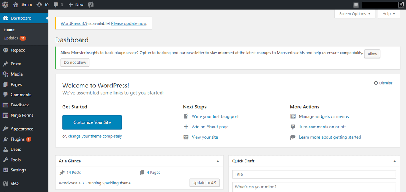Click the SEO Yoast icon in sidebar
This screenshot has height=192, width=406.
tap(6, 184)
